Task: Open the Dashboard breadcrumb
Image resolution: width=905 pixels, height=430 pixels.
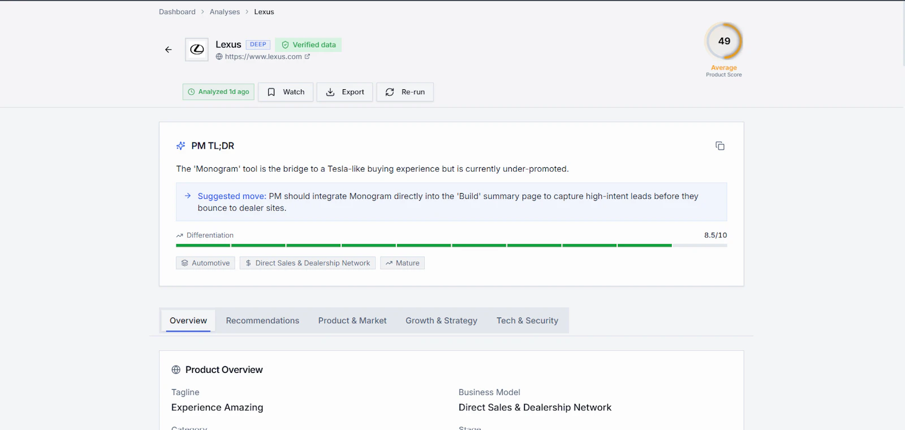Action: pos(177,12)
